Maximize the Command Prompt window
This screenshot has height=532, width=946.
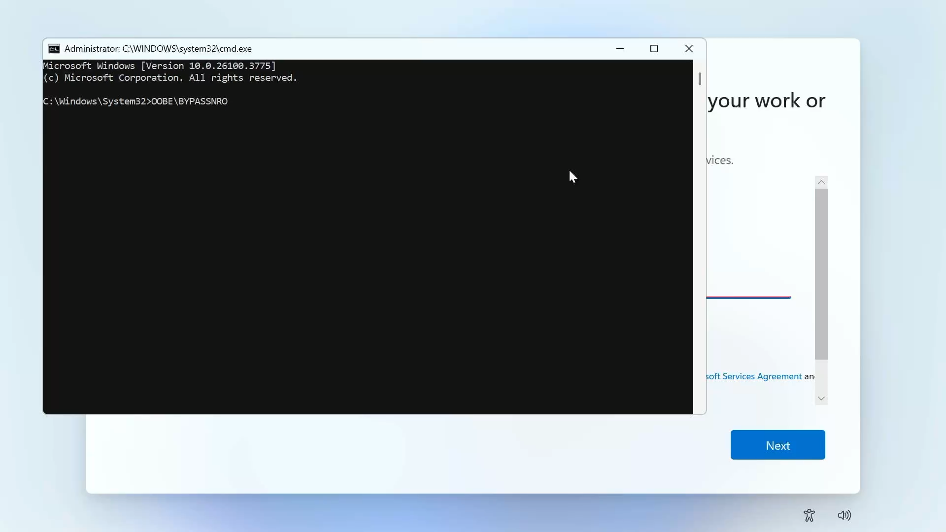[x=654, y=49]
